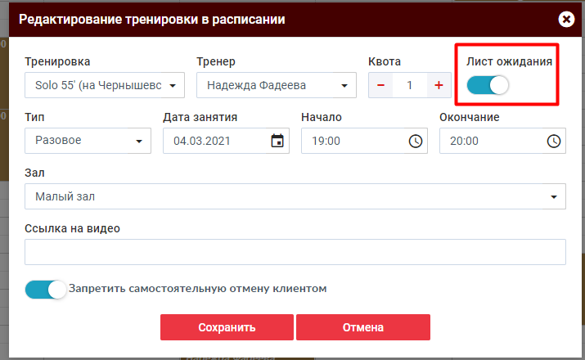Close the schedule editing dialog
The width and height of the screenshot is (585, 360).
(565, 20)
